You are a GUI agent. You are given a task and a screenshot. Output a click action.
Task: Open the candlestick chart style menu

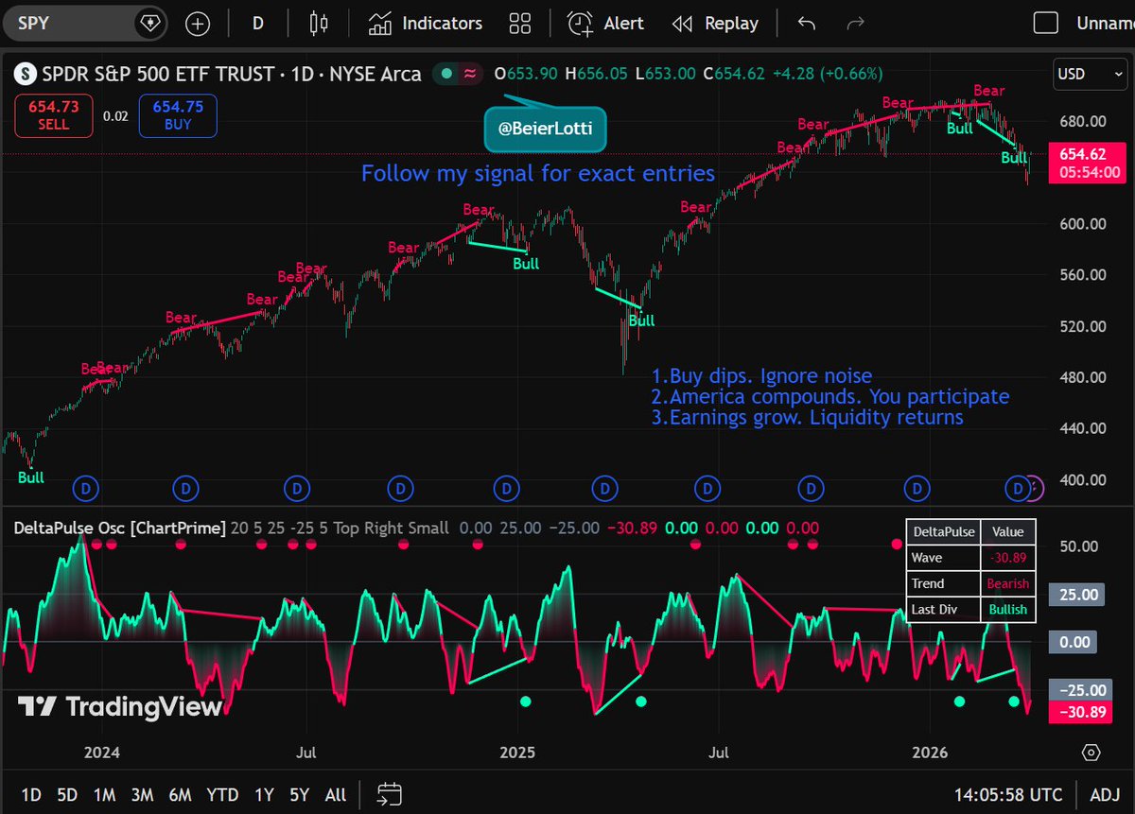click(x=318, y=24)
